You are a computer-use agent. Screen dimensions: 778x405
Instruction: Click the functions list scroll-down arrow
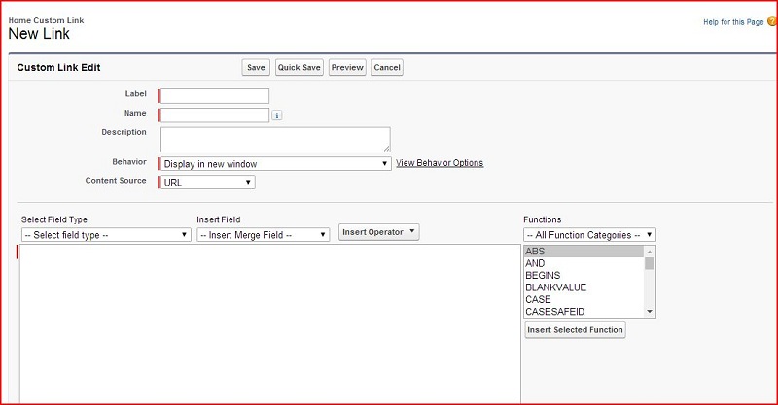(x=650, y=312)
